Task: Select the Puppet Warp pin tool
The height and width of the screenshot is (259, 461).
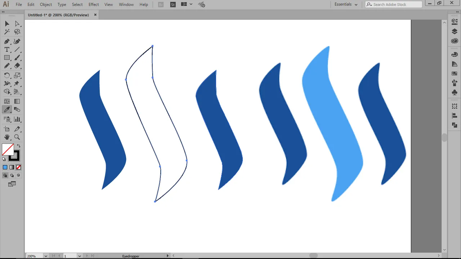Action: click(x=17, y=83)
